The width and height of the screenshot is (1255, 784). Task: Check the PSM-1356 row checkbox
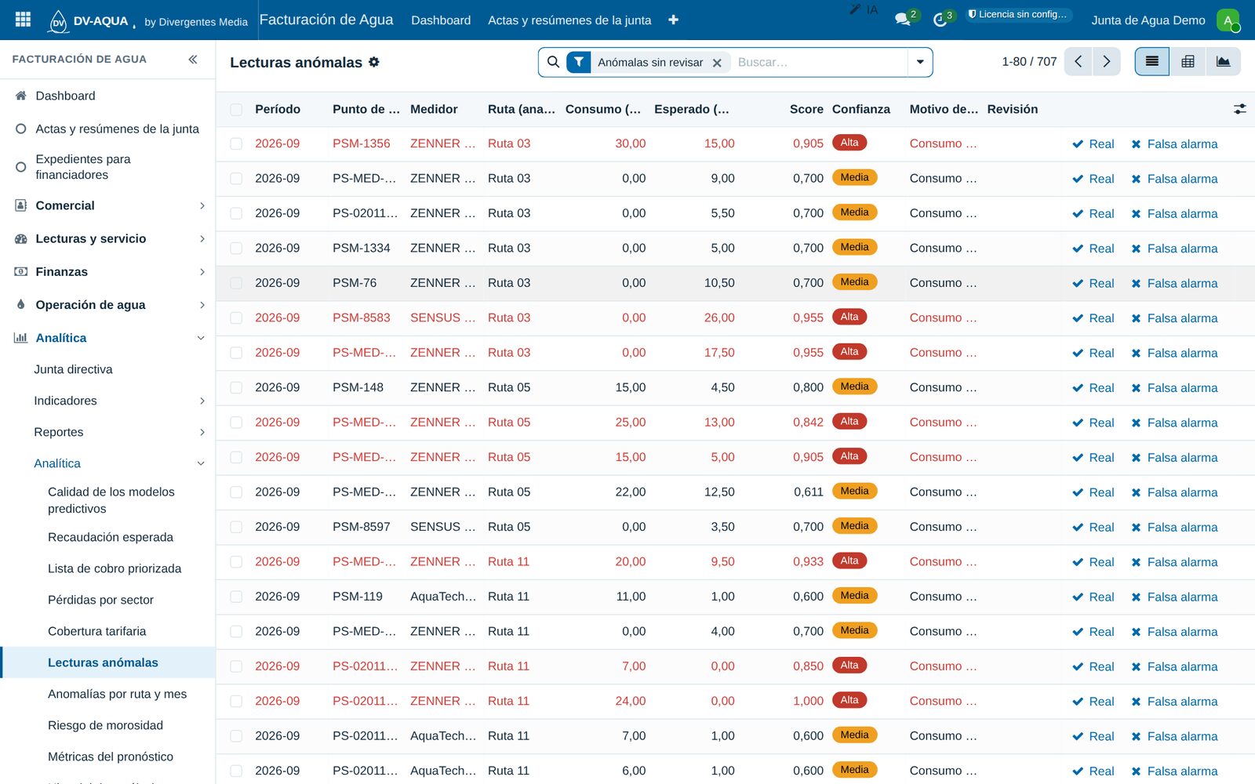point(236,143)
